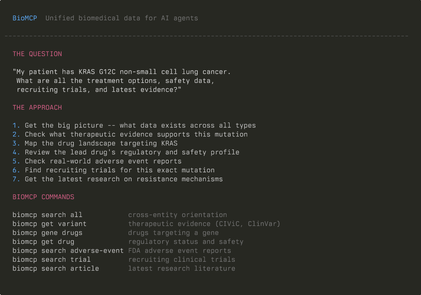The image size is (421, 295).
Task: Click the BIOMCP COMMANDS section heading
Action: click(x=43, y=197)
